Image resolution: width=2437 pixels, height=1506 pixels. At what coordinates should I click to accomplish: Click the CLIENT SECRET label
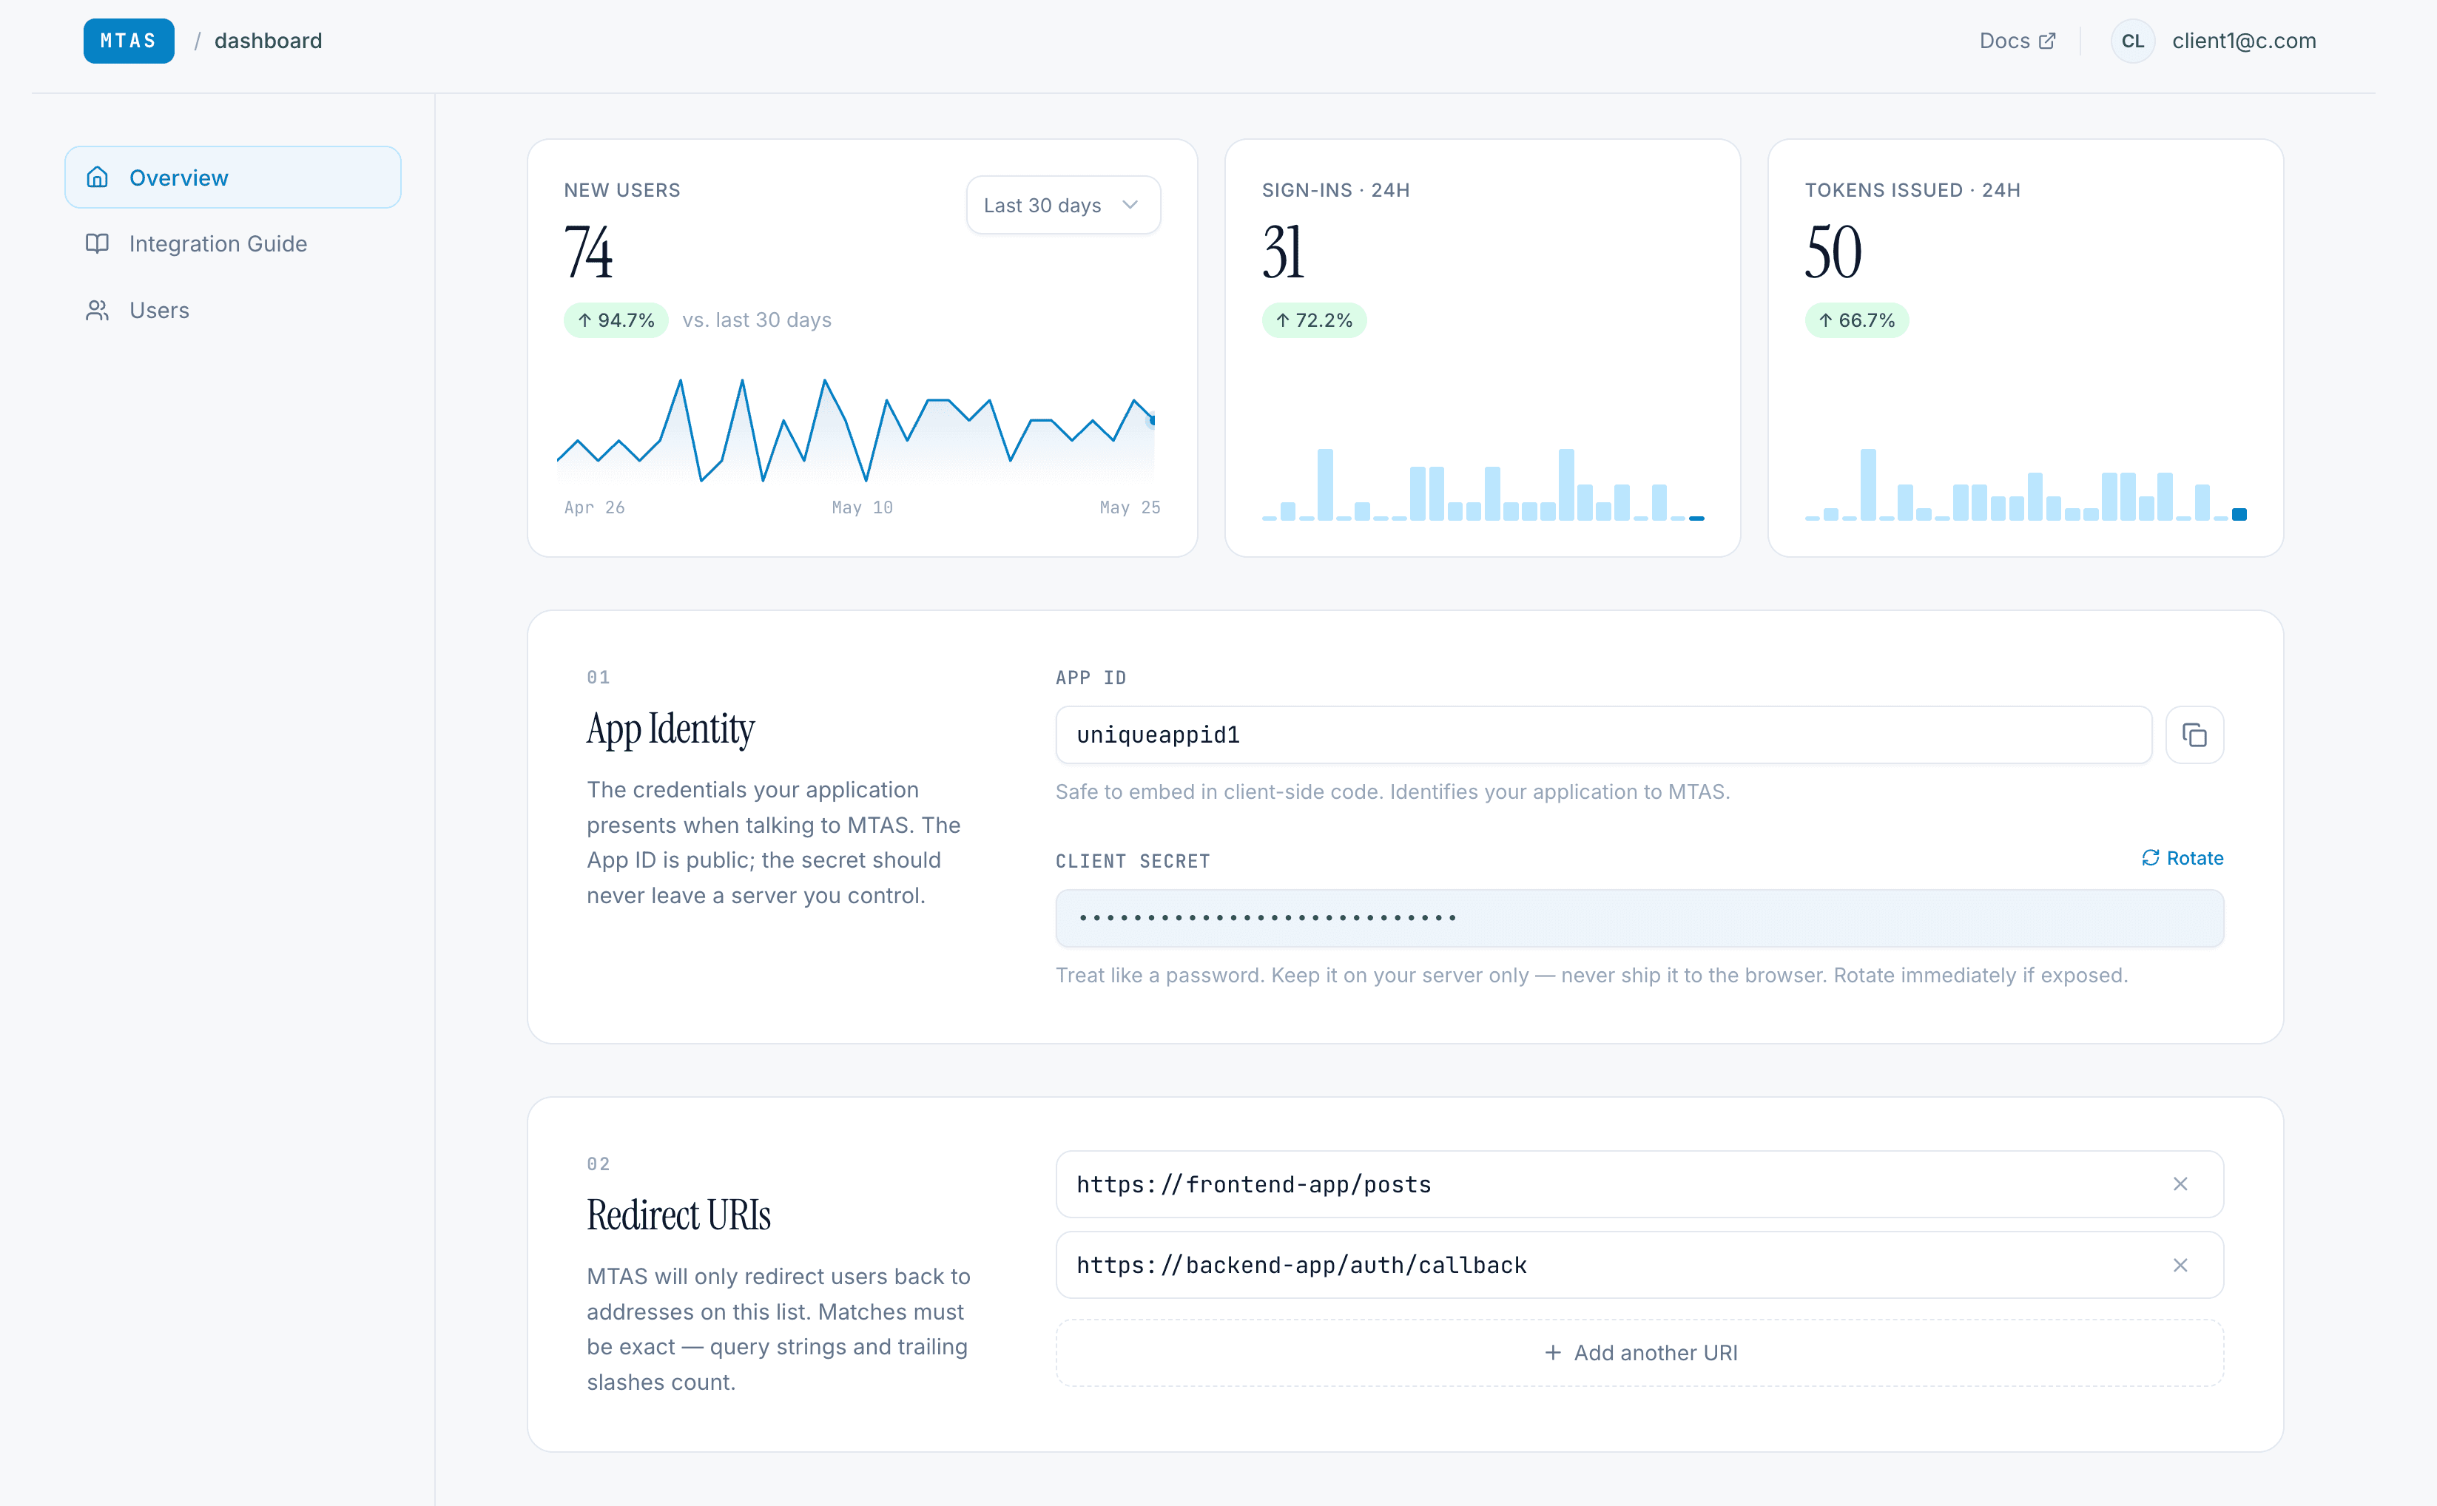[x=1133, y=862]
